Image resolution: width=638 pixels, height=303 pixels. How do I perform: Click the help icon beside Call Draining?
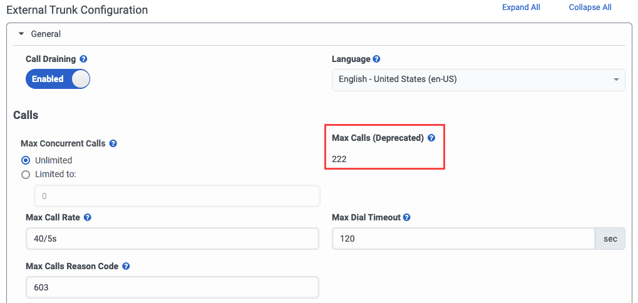(x=83, y=59)
